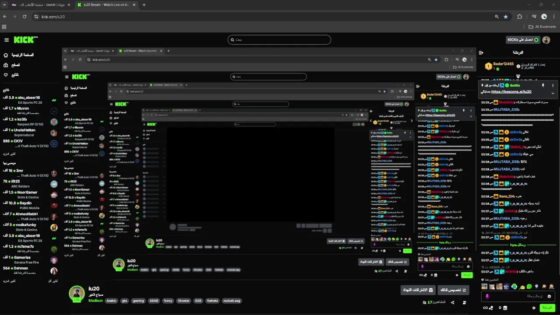Reload the page in the browser toolbar
Screen dimensions: 560x315
[24, 17]
